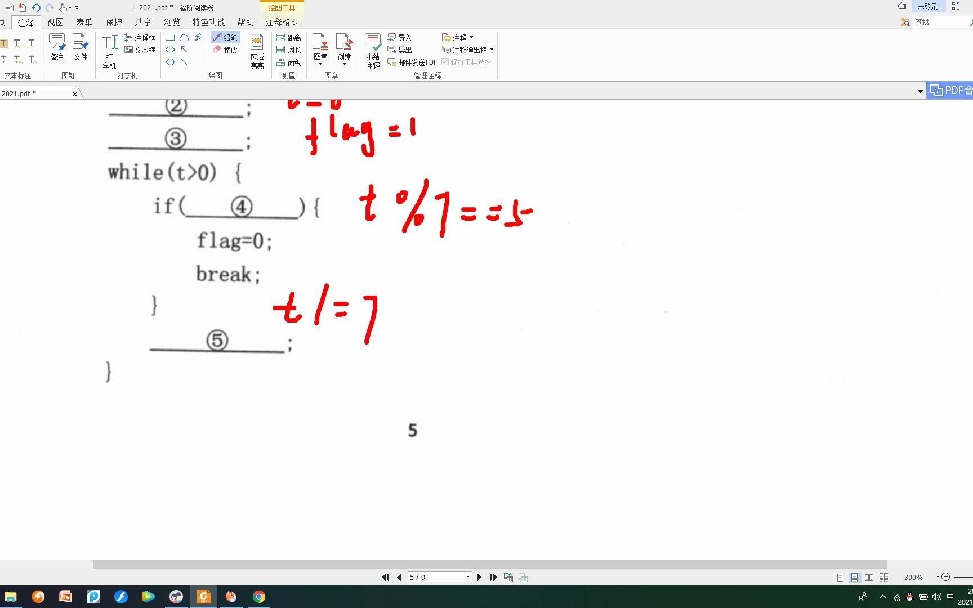Click 邮件发送FDF
The height and width of the screenshot is (608, 973).
click(x=412, y=62)
